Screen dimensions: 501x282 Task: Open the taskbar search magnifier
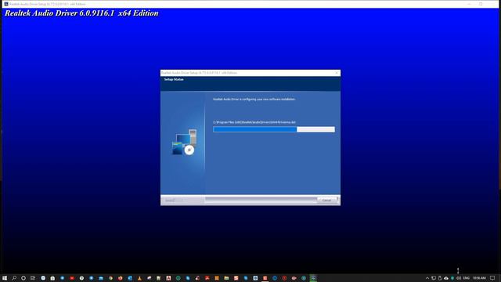14,278
